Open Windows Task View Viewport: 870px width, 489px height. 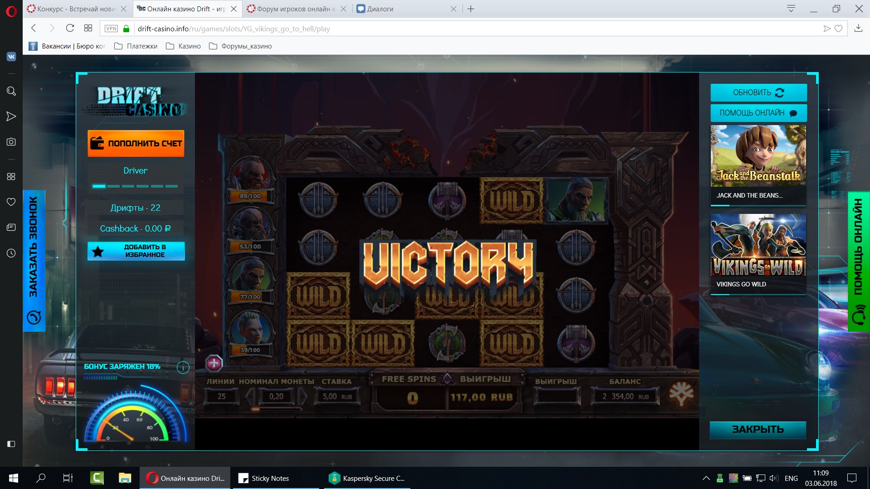[x=68, y=478]
